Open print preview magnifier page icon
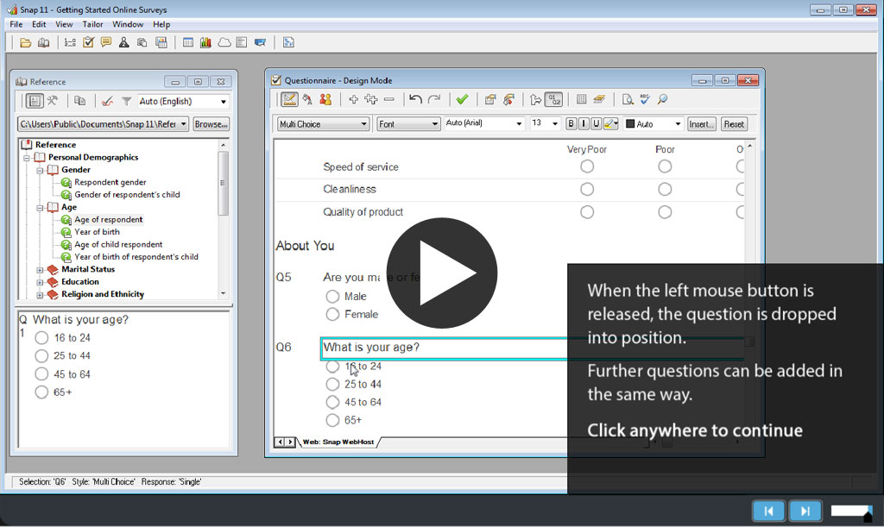Screen dimensions: 884x527 tap(627, 100)
